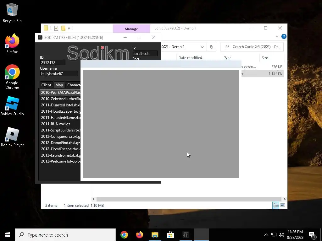Click Explorer horizontal scrollbar left arrow
The height and width of the screenshot is (241, 322).
pyautogui.click(x=94, y=199)
